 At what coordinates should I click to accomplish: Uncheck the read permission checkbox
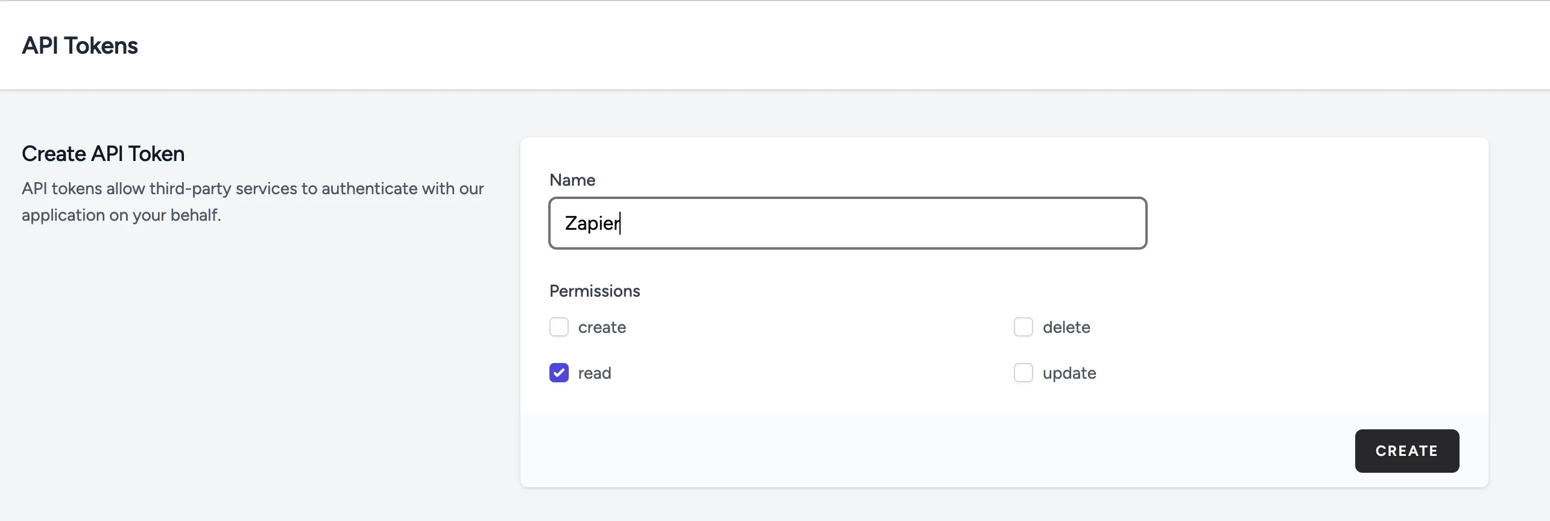pyautogui.click(x=558, y=373)
